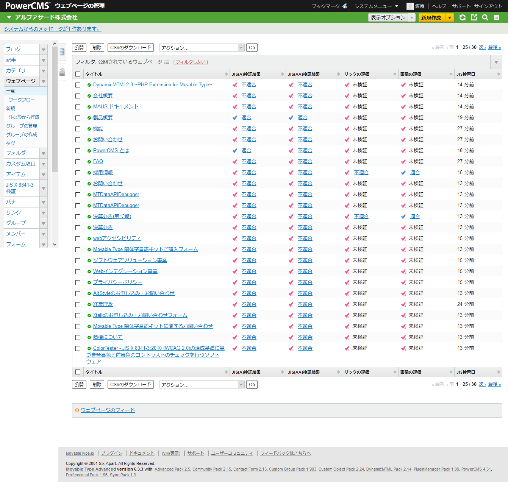The height and width of the screenshot is (488, 508).
Task: Open the site in a new window icon
Action: pos(474,17)
